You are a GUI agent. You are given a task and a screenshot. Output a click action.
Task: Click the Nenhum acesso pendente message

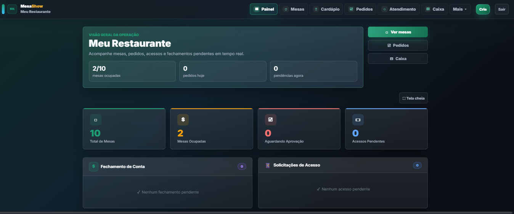click(x=343, y=189)
